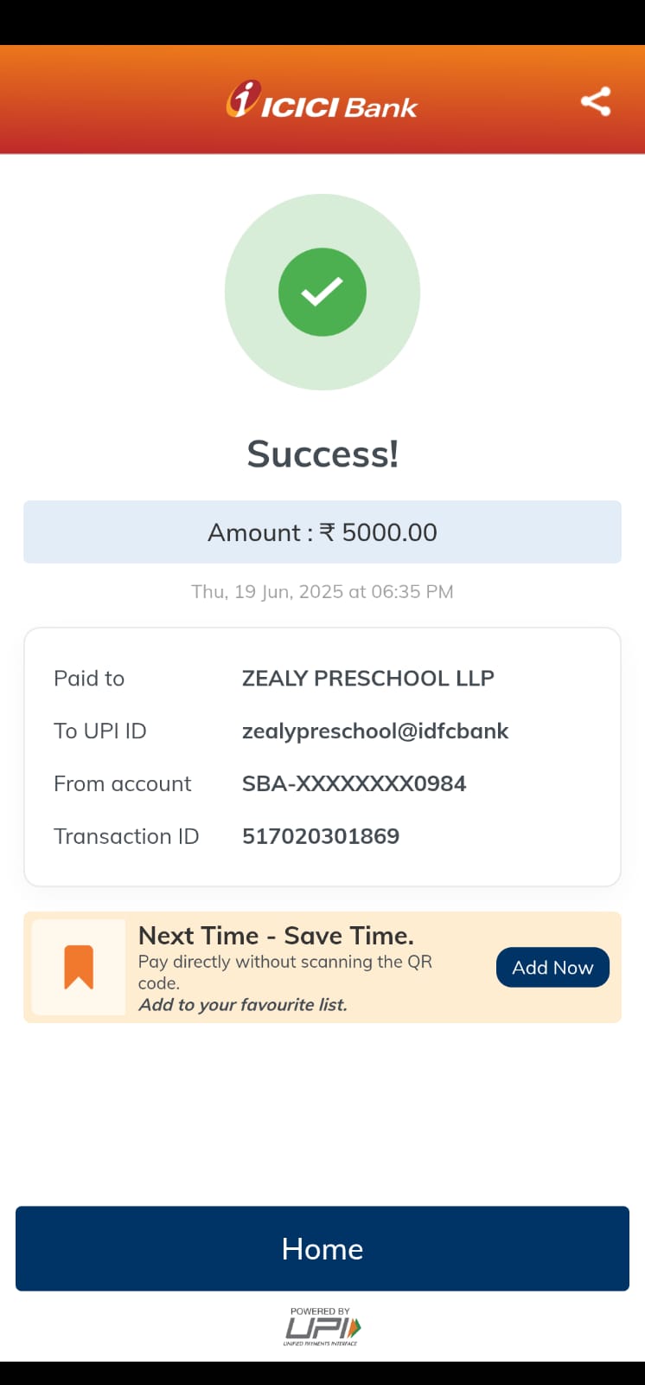
Task: Tap the transaction date and time text
Action: point(322,592)
